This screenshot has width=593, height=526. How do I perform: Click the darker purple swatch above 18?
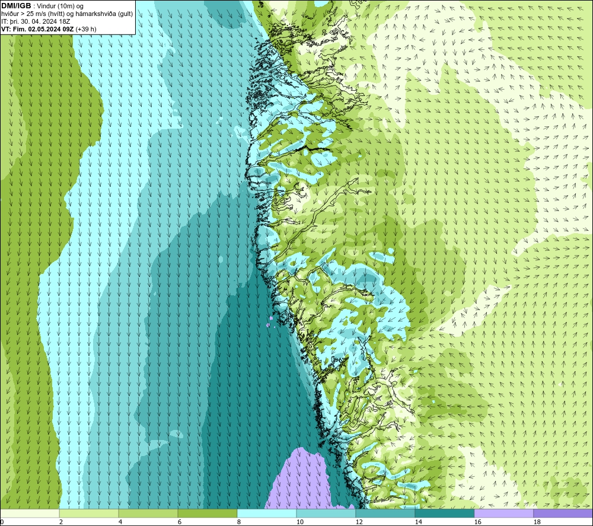click(563, 513)
